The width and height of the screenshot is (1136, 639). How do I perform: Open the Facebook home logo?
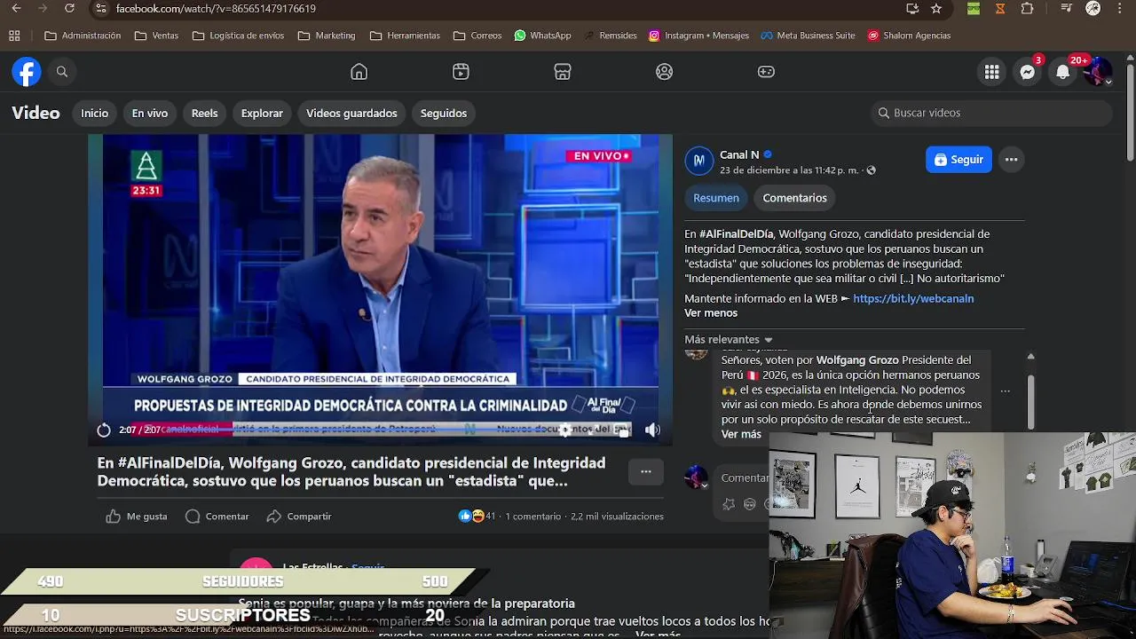(27, 72)
